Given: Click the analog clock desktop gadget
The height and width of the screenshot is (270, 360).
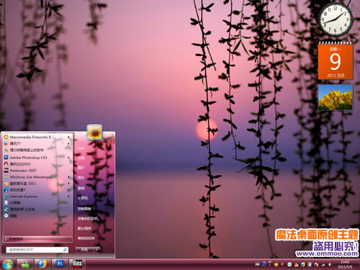Looking at the screenshot, I should click(336, 19).
